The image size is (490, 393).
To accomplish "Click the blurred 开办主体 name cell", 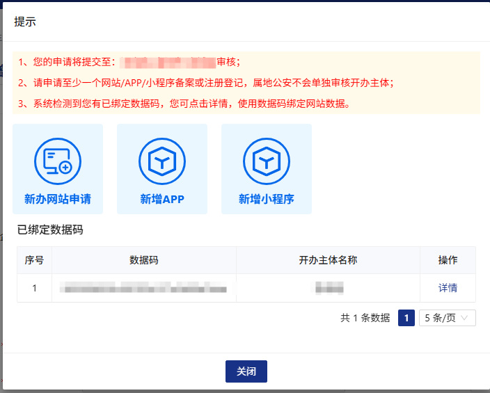I will pos(328,288).
